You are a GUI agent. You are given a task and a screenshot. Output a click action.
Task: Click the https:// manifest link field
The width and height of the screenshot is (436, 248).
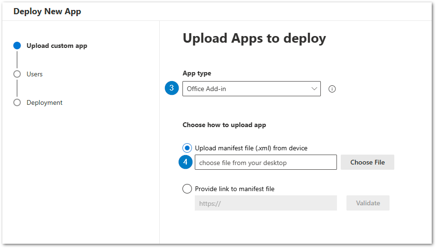(x=265, y=203)
